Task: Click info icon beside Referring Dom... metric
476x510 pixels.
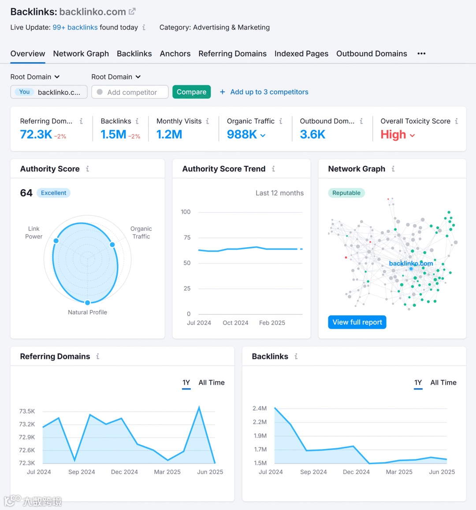Action: (81, 121)
